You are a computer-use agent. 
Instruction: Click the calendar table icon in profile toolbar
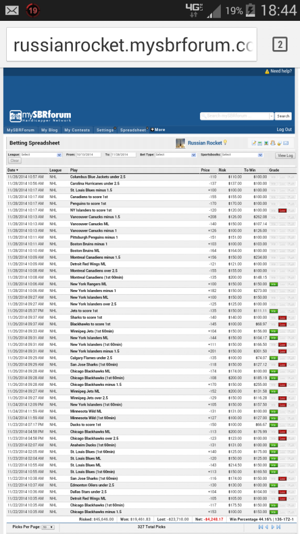[x=260, y=143]
